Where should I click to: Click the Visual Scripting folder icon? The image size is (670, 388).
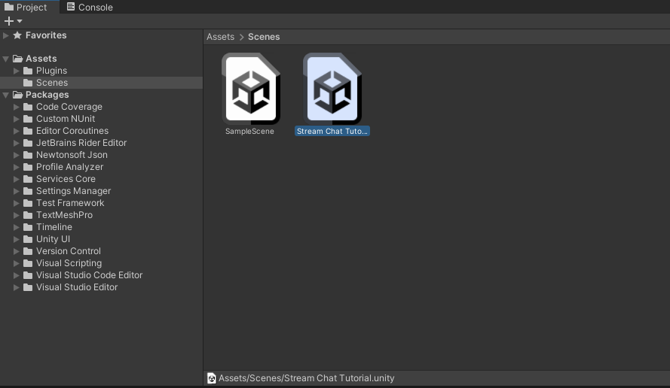tap(28, 263)
